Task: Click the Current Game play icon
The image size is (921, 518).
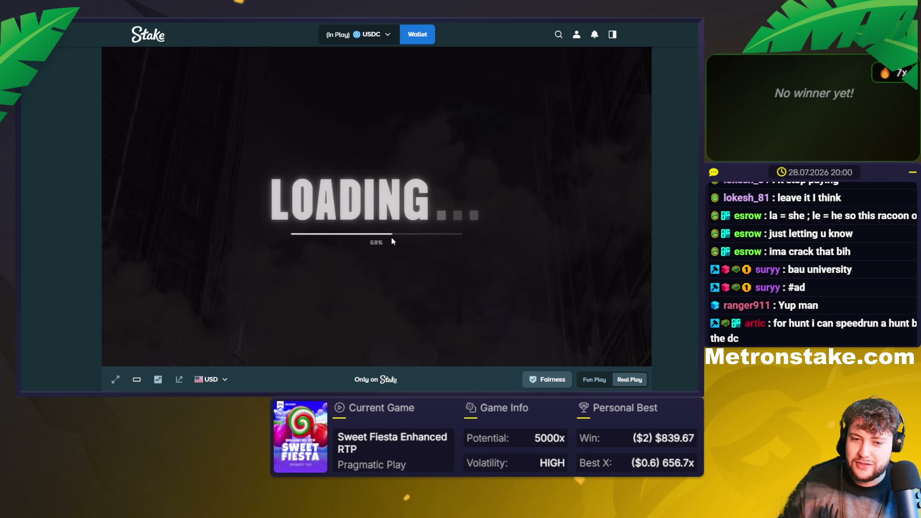Action: 340,408
